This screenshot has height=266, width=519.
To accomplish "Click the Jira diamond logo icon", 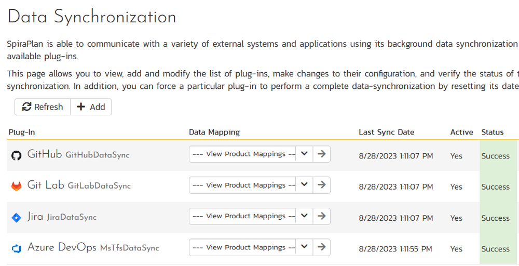I will pyautogui.click(x=17, y=218).
